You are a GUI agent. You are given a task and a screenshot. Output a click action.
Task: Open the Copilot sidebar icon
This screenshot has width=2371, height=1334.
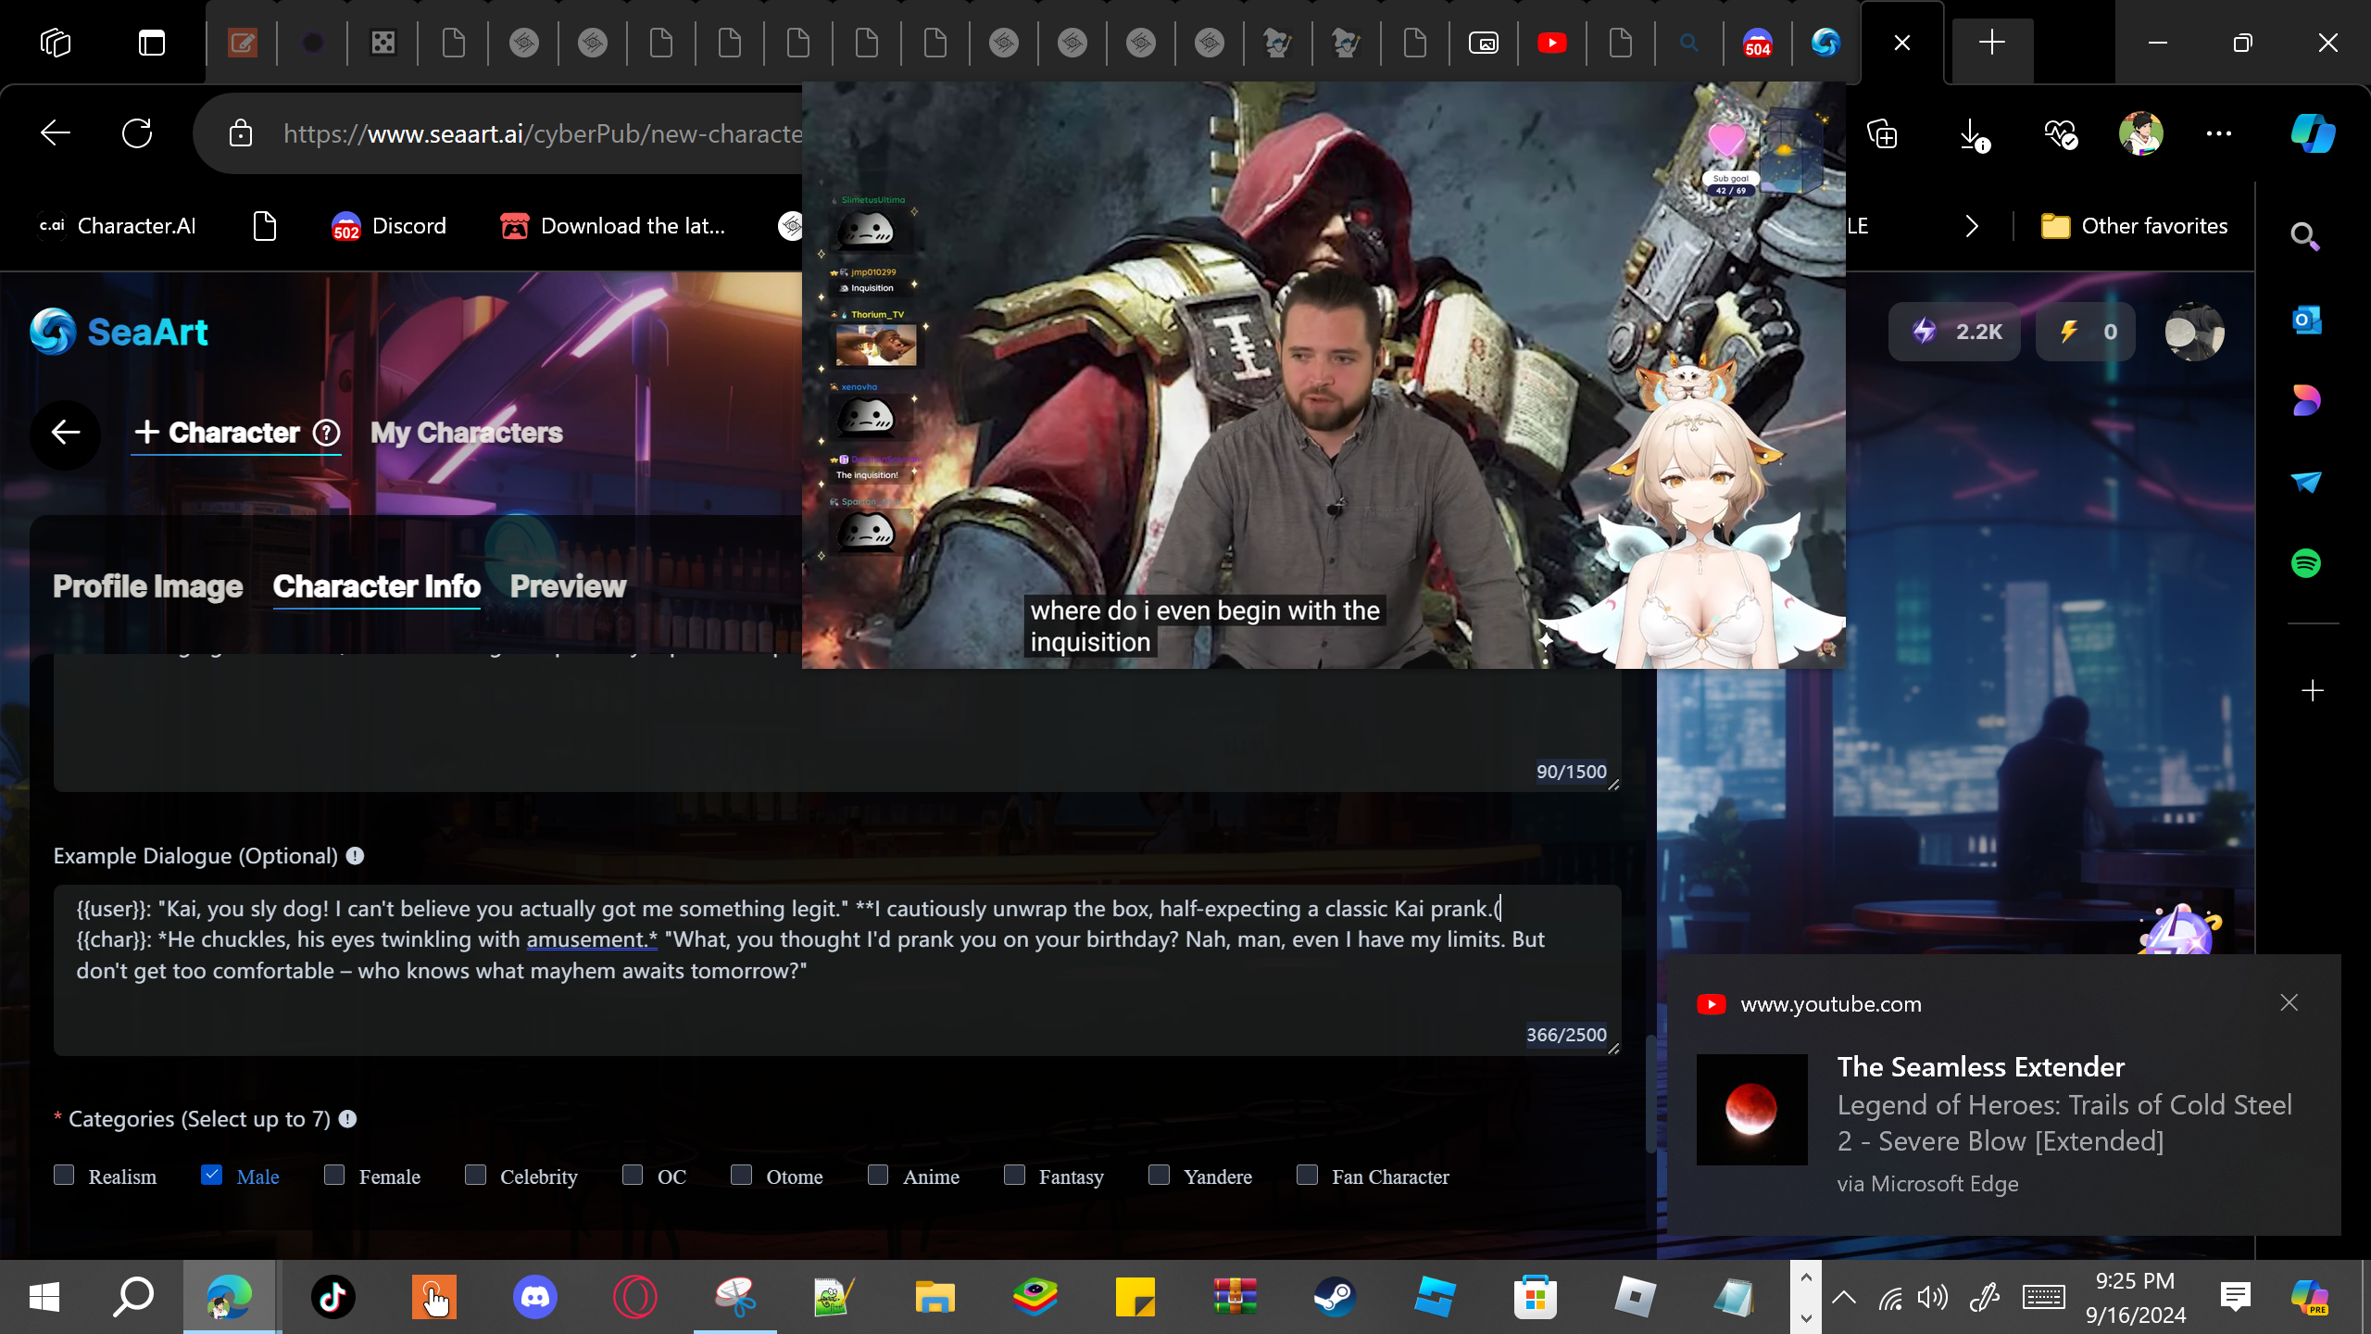click(2313, 133)
